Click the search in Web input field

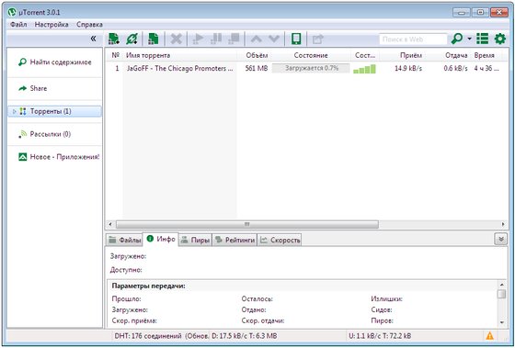(x=413, y=39)
